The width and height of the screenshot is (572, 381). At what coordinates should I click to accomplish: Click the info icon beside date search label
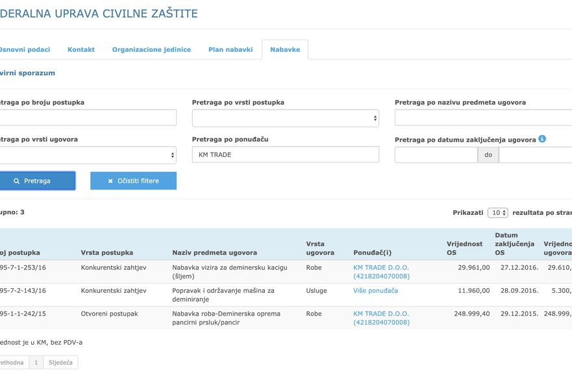542,139
